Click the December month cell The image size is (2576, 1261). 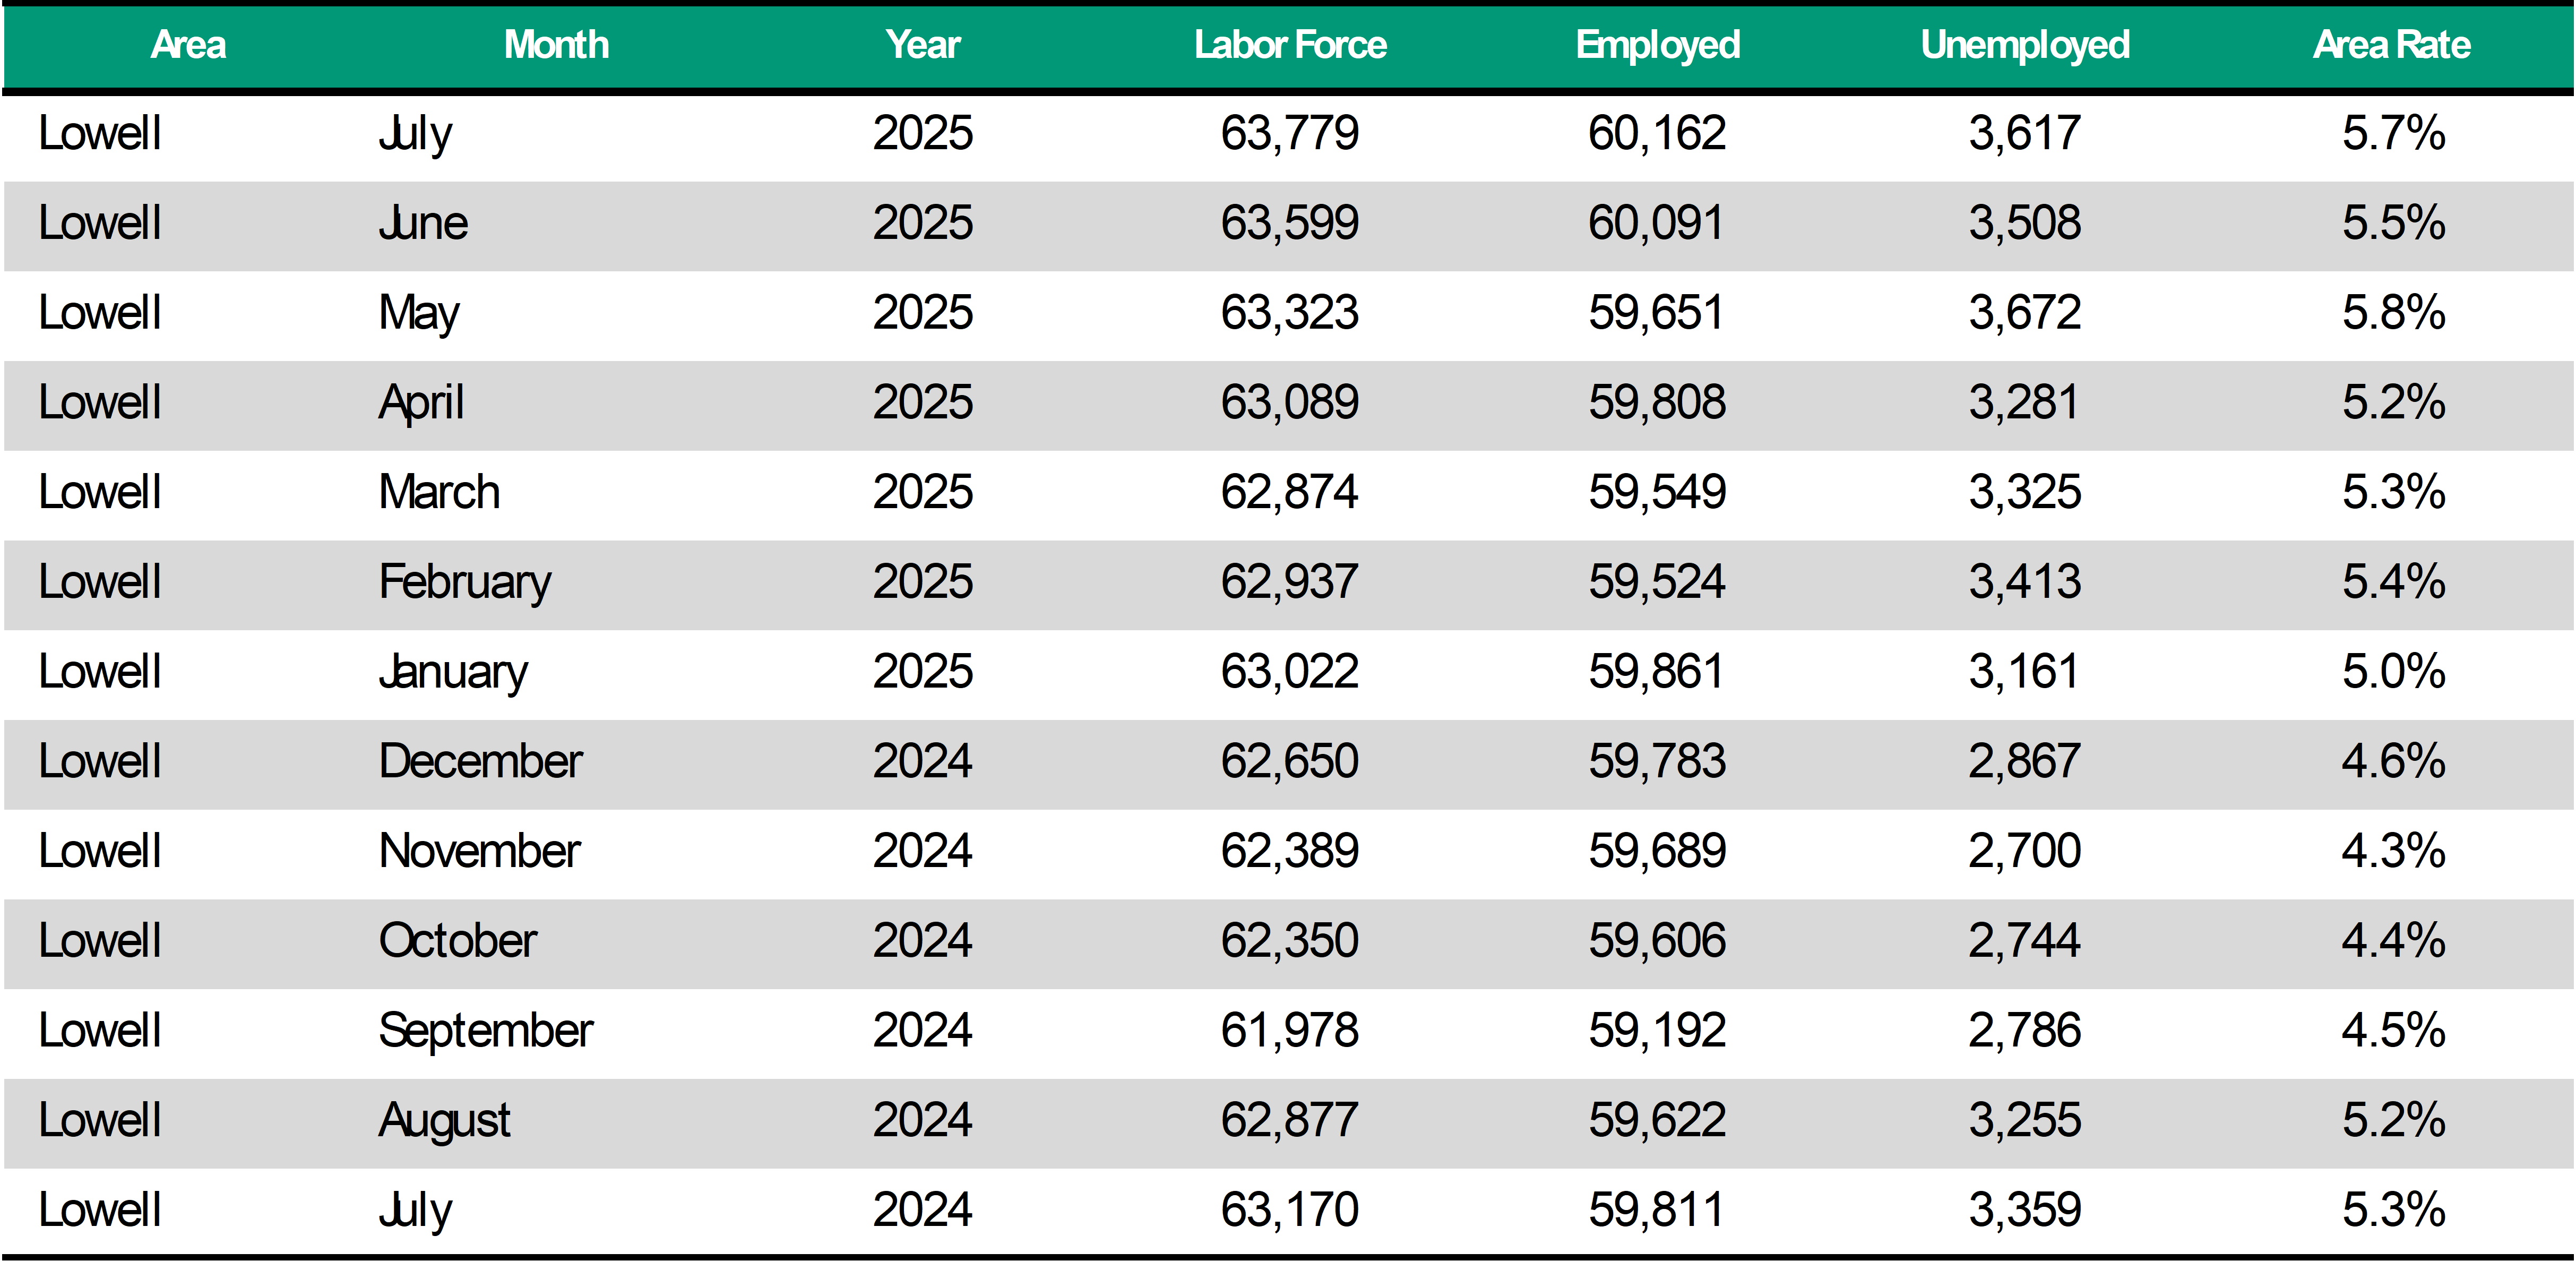tap(480, 762)
